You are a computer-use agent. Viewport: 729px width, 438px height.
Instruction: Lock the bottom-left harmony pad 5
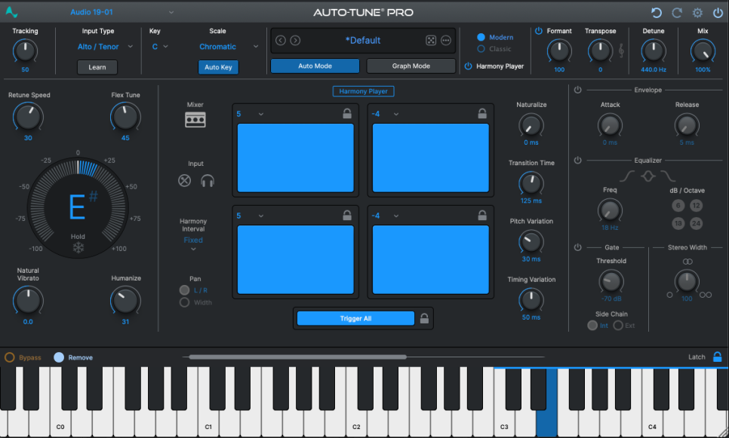pos(347,215)
